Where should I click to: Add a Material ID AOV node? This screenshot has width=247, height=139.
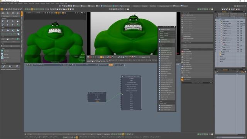(167, 59)
